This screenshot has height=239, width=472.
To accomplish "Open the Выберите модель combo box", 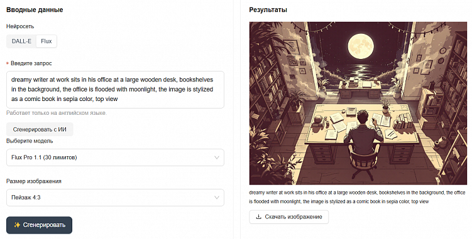I will (x=115, y=157).
